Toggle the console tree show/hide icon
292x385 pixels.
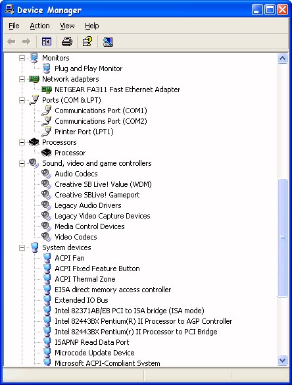click(47, 41)
